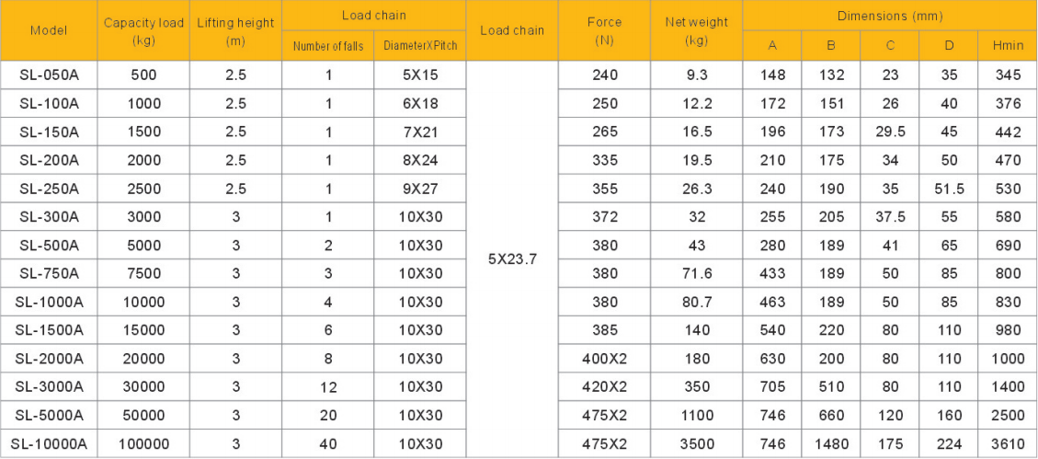Viewport: 1038px width, 459px height.
Task: Click the Force (N) column header
Action: click(x=604, y=30)
